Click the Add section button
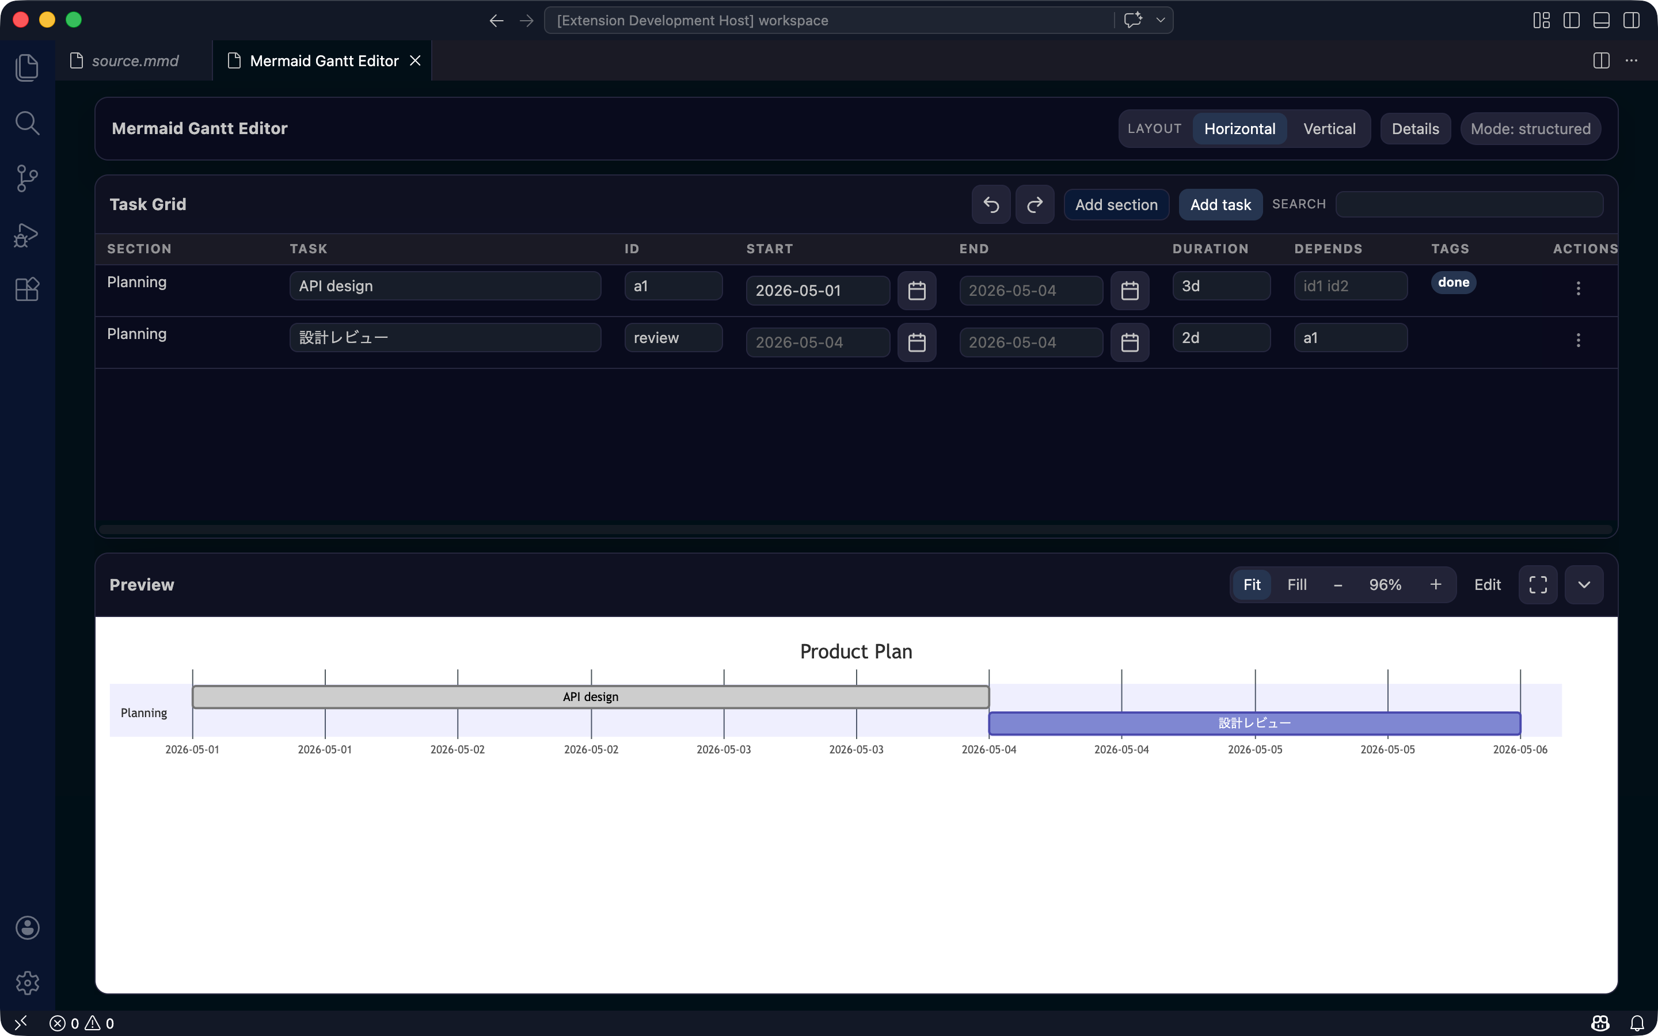1658x1036 pixels. [1115, 204]
